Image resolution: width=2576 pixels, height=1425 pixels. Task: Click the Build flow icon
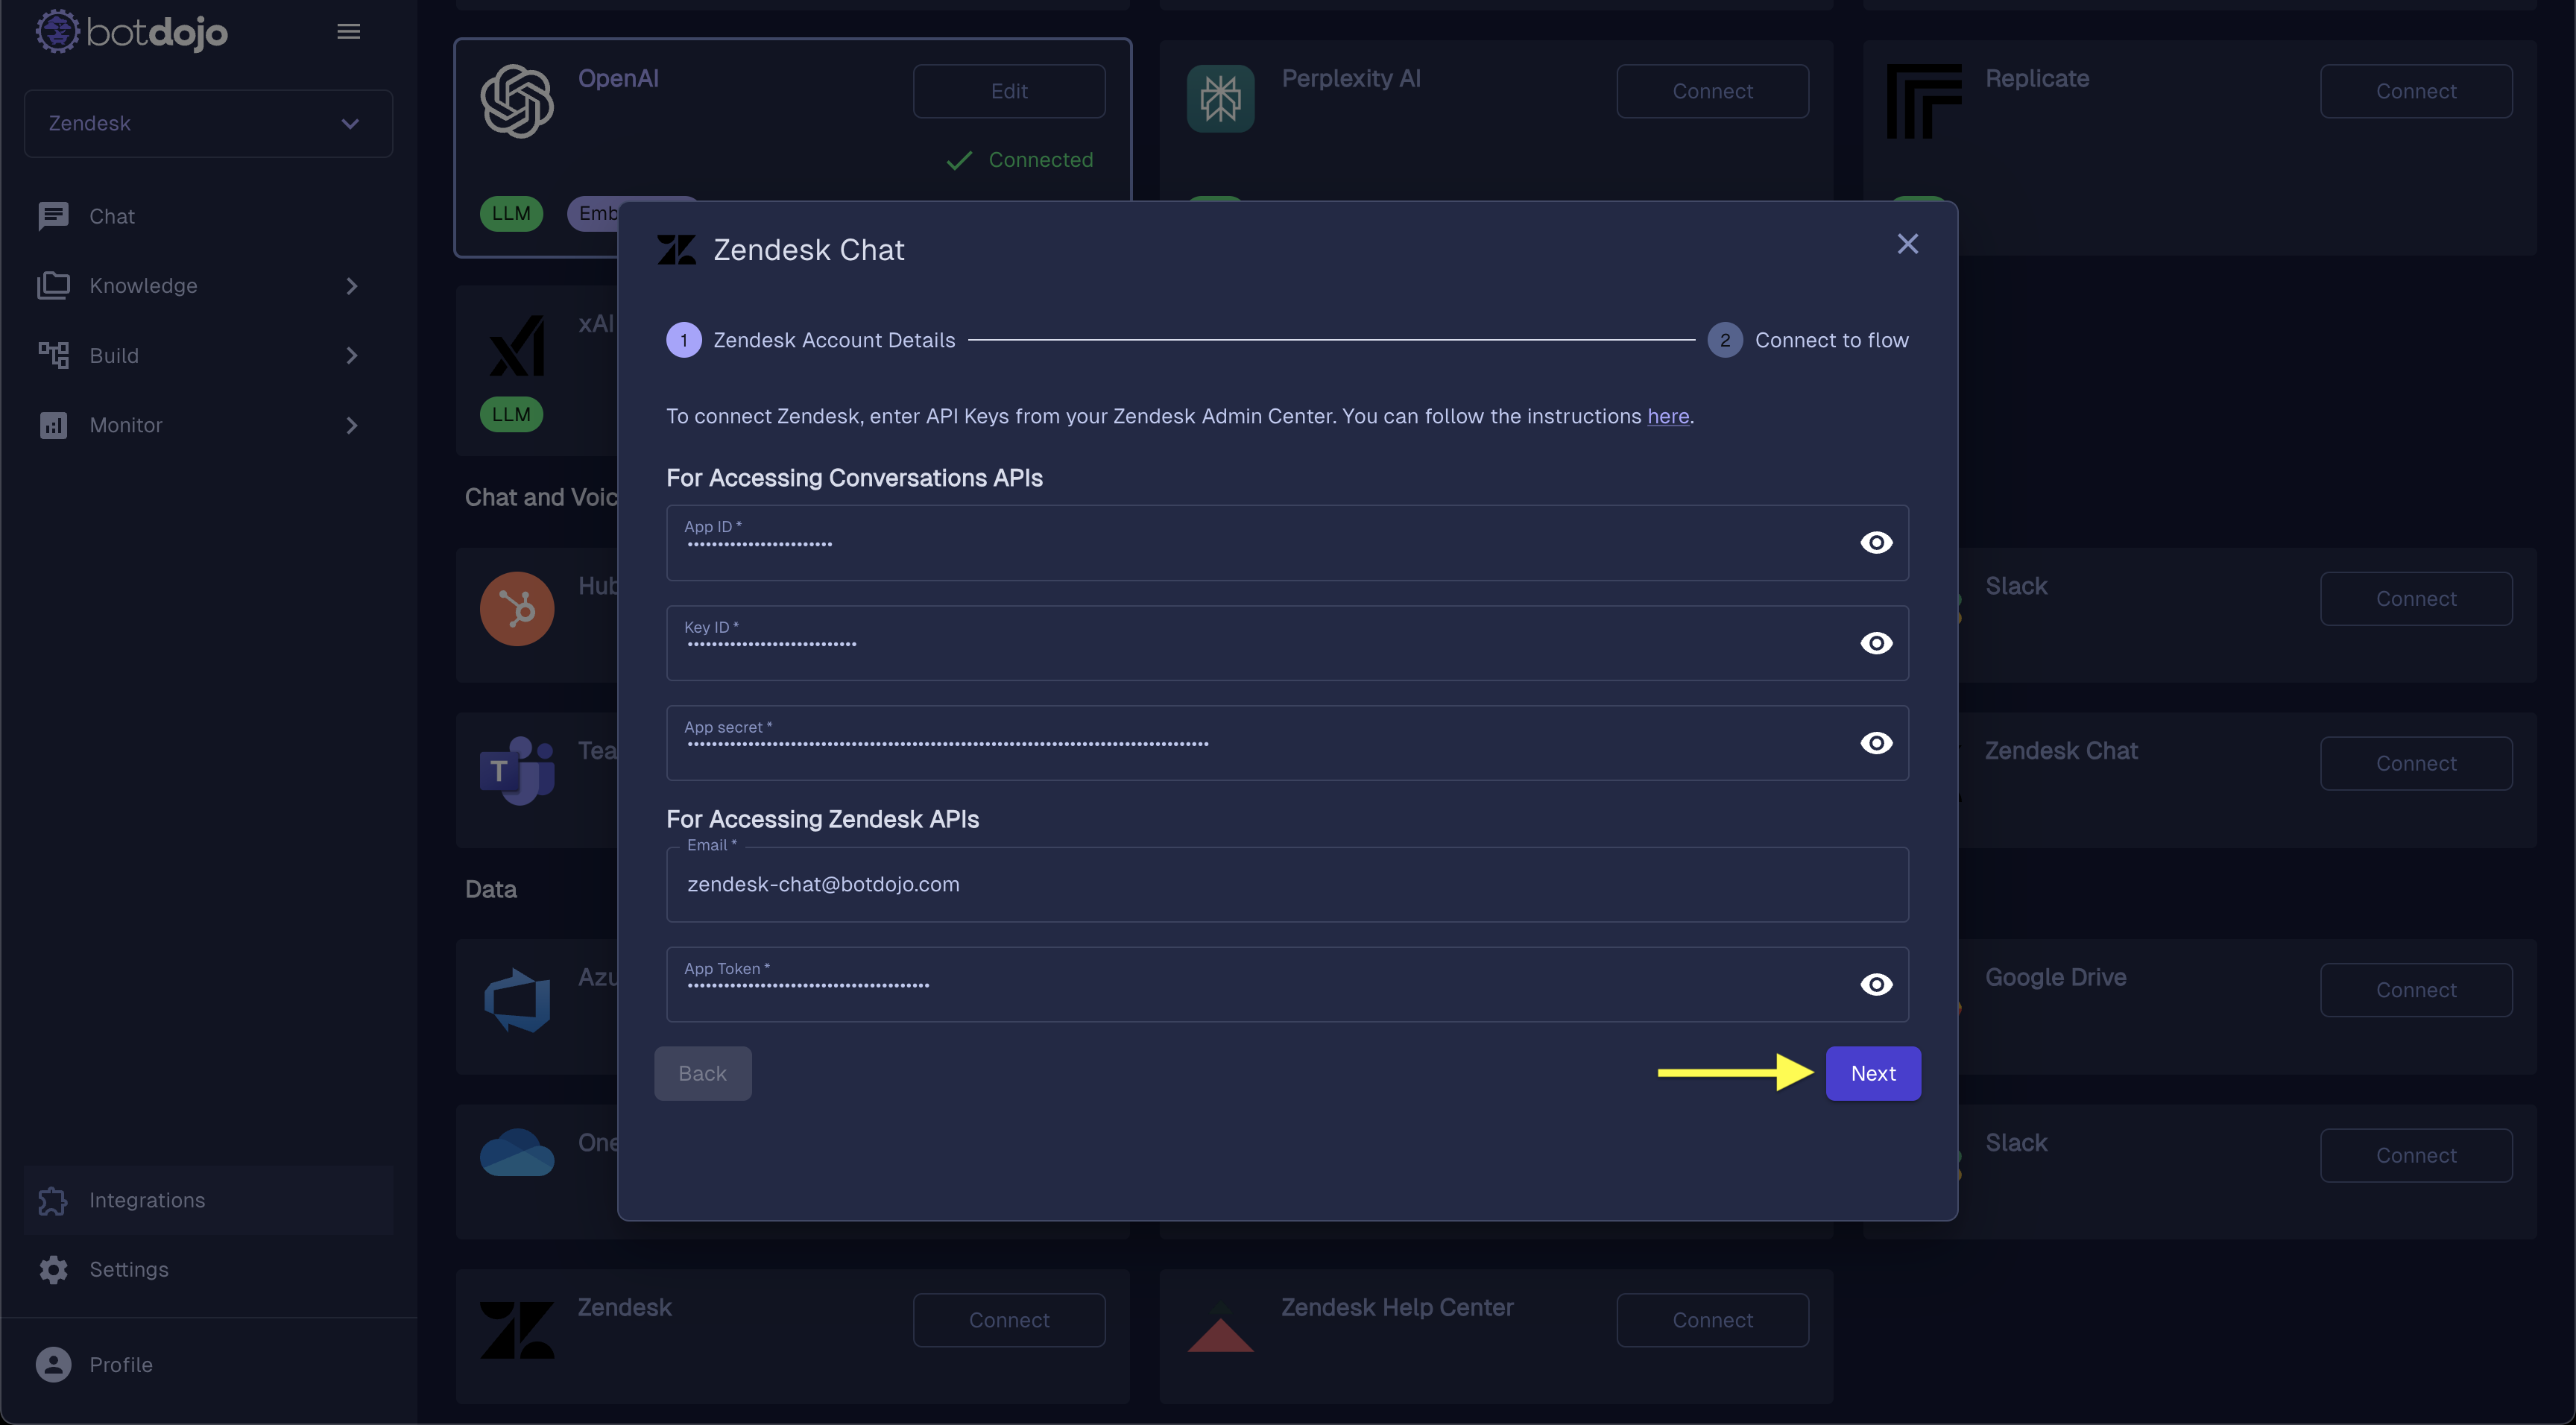pos(53,355)
